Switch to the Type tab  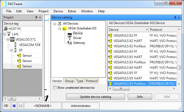pyautogui.click(x=80, y=81)
